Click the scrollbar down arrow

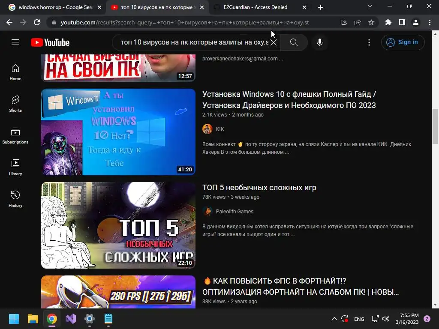[x=435, y=305]
